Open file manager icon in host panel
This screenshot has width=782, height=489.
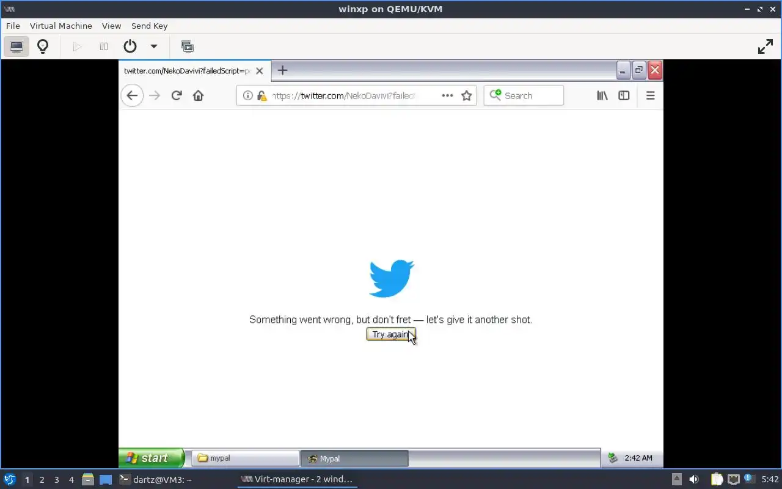[x=88, y=479]
